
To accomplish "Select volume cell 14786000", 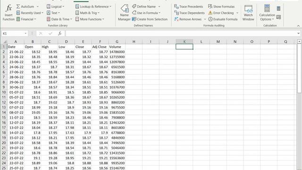I will [x=117, y=52].
